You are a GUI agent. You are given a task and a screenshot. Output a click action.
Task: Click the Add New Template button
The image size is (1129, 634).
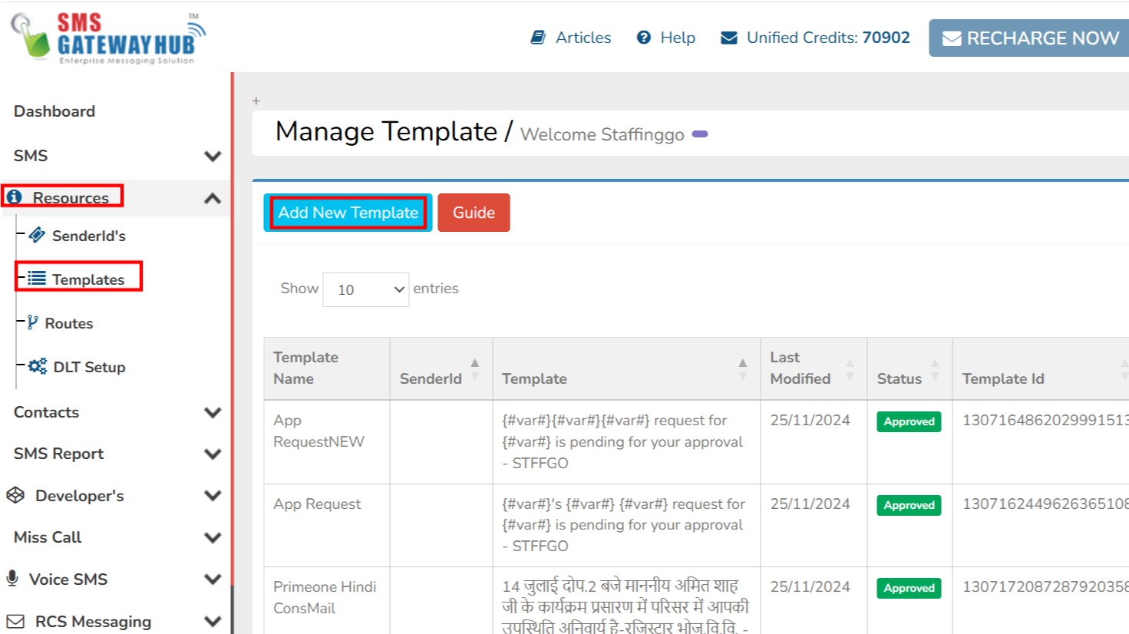[348, 213]
